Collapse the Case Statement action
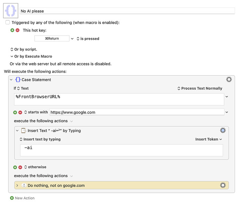 click(11, 80)
